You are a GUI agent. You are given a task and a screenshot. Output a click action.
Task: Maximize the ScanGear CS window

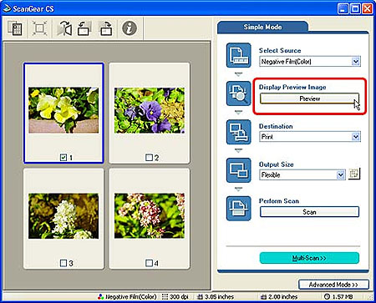pyautogui.click(x=355, y=9)
